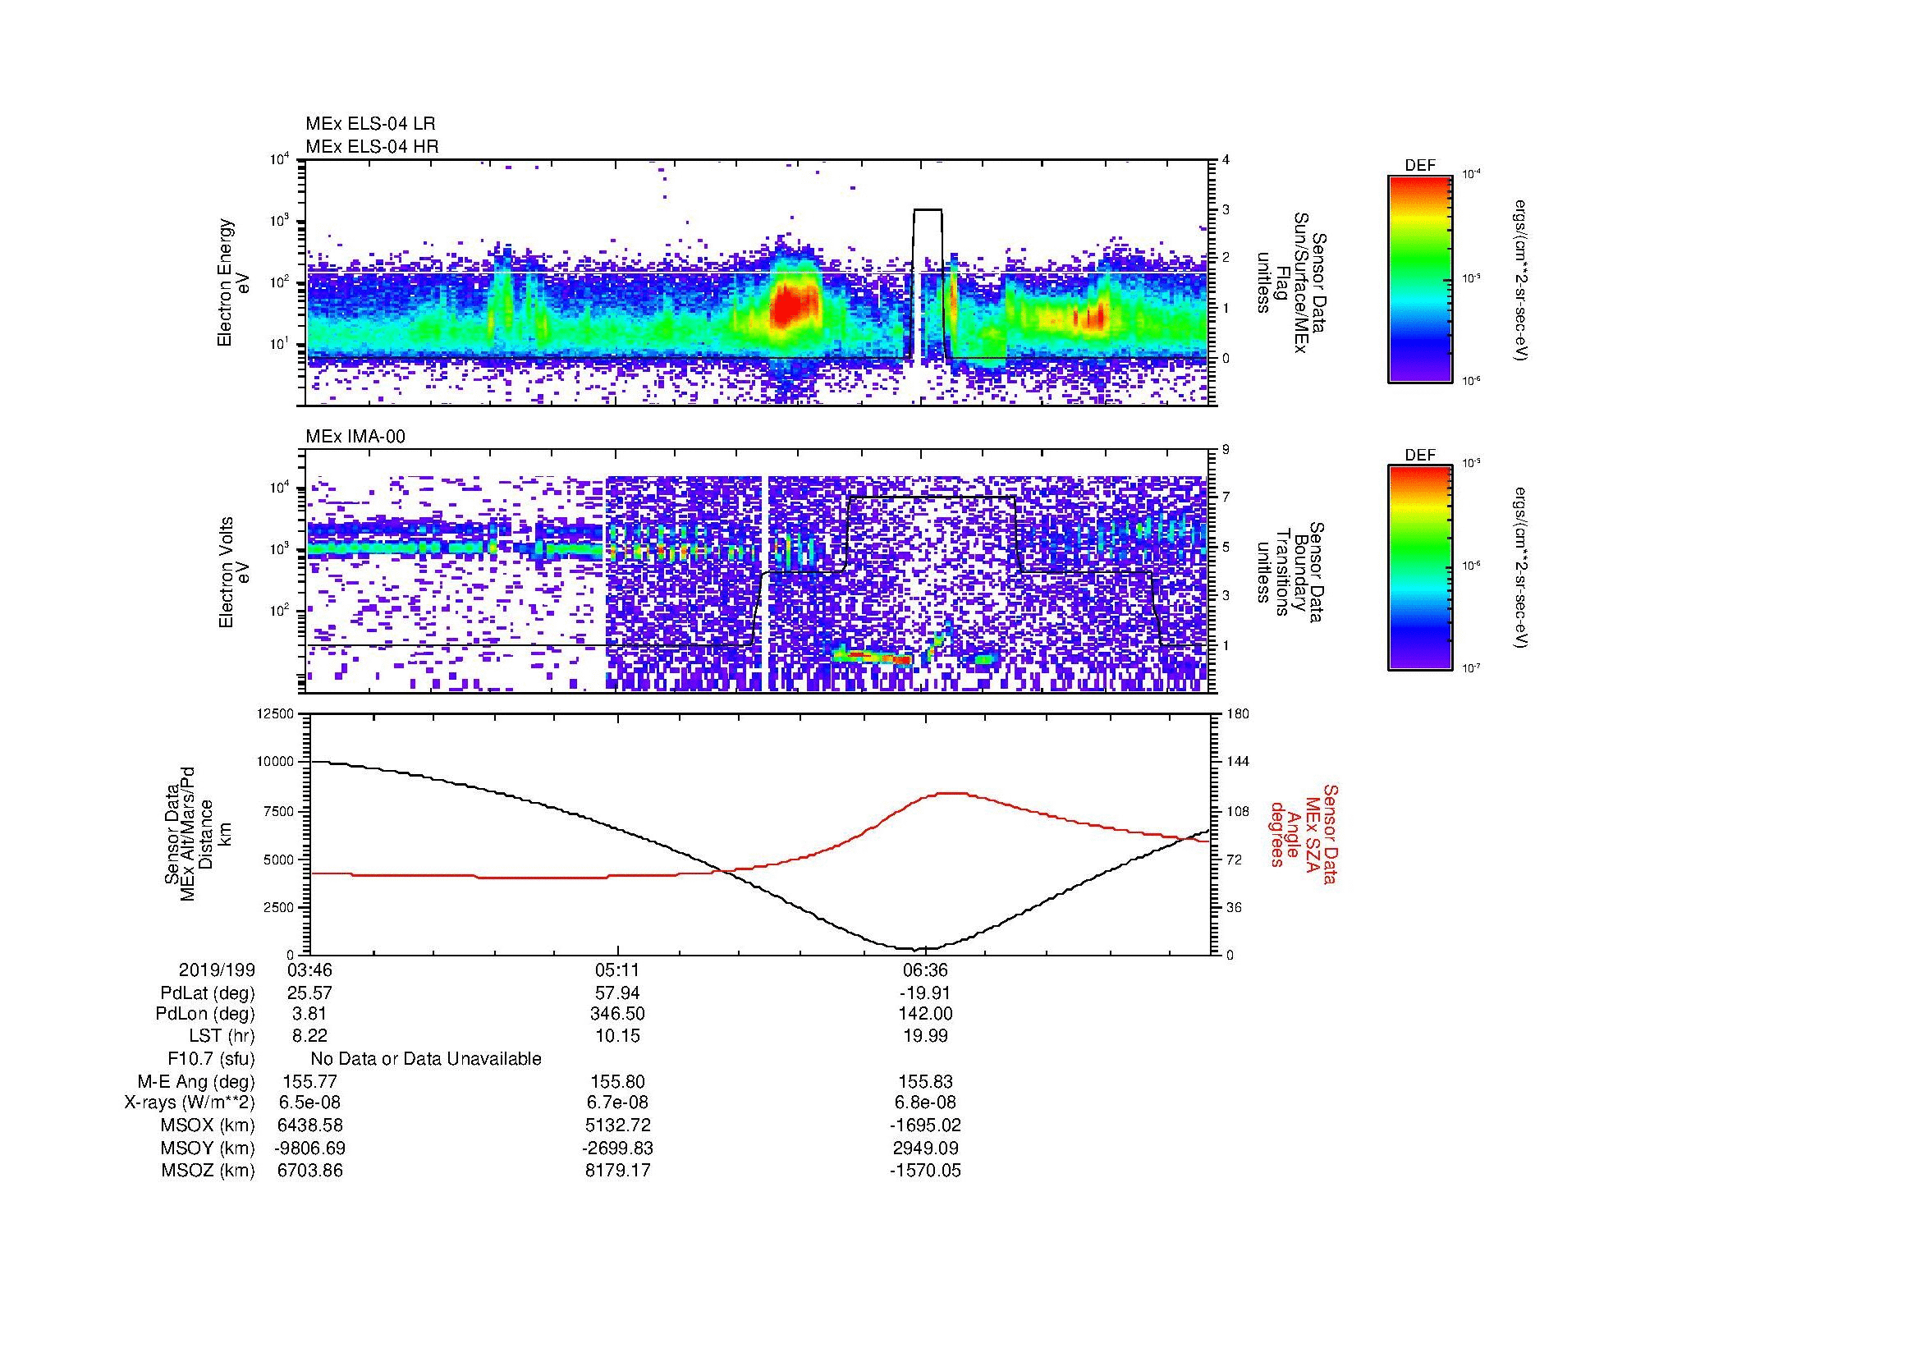
Task: Click the MSOX (km) row label
Action: coord(208,1125)
